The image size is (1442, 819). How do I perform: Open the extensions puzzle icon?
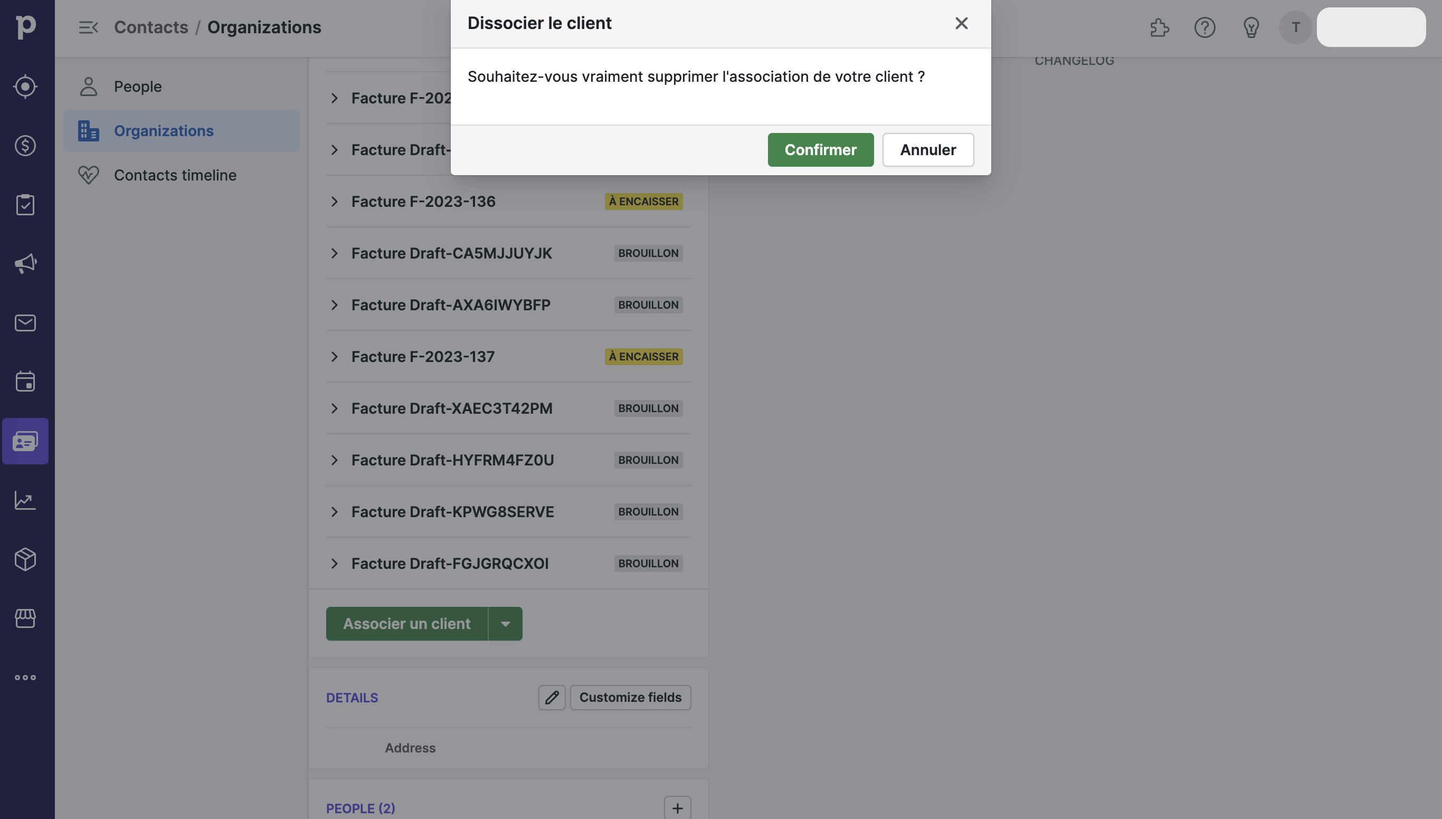point(1159,27)
